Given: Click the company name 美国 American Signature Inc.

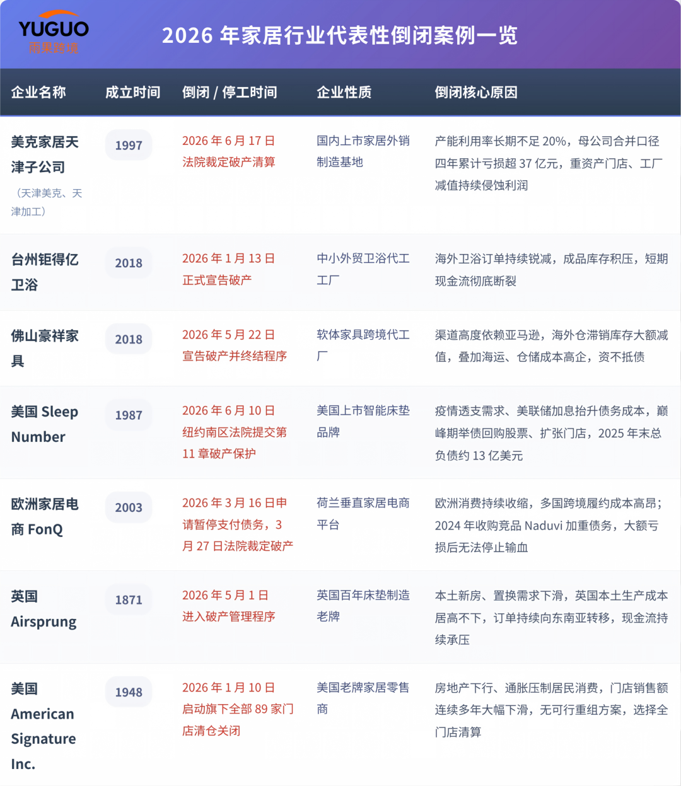Looking at the screenshot, I should [44, 726].
